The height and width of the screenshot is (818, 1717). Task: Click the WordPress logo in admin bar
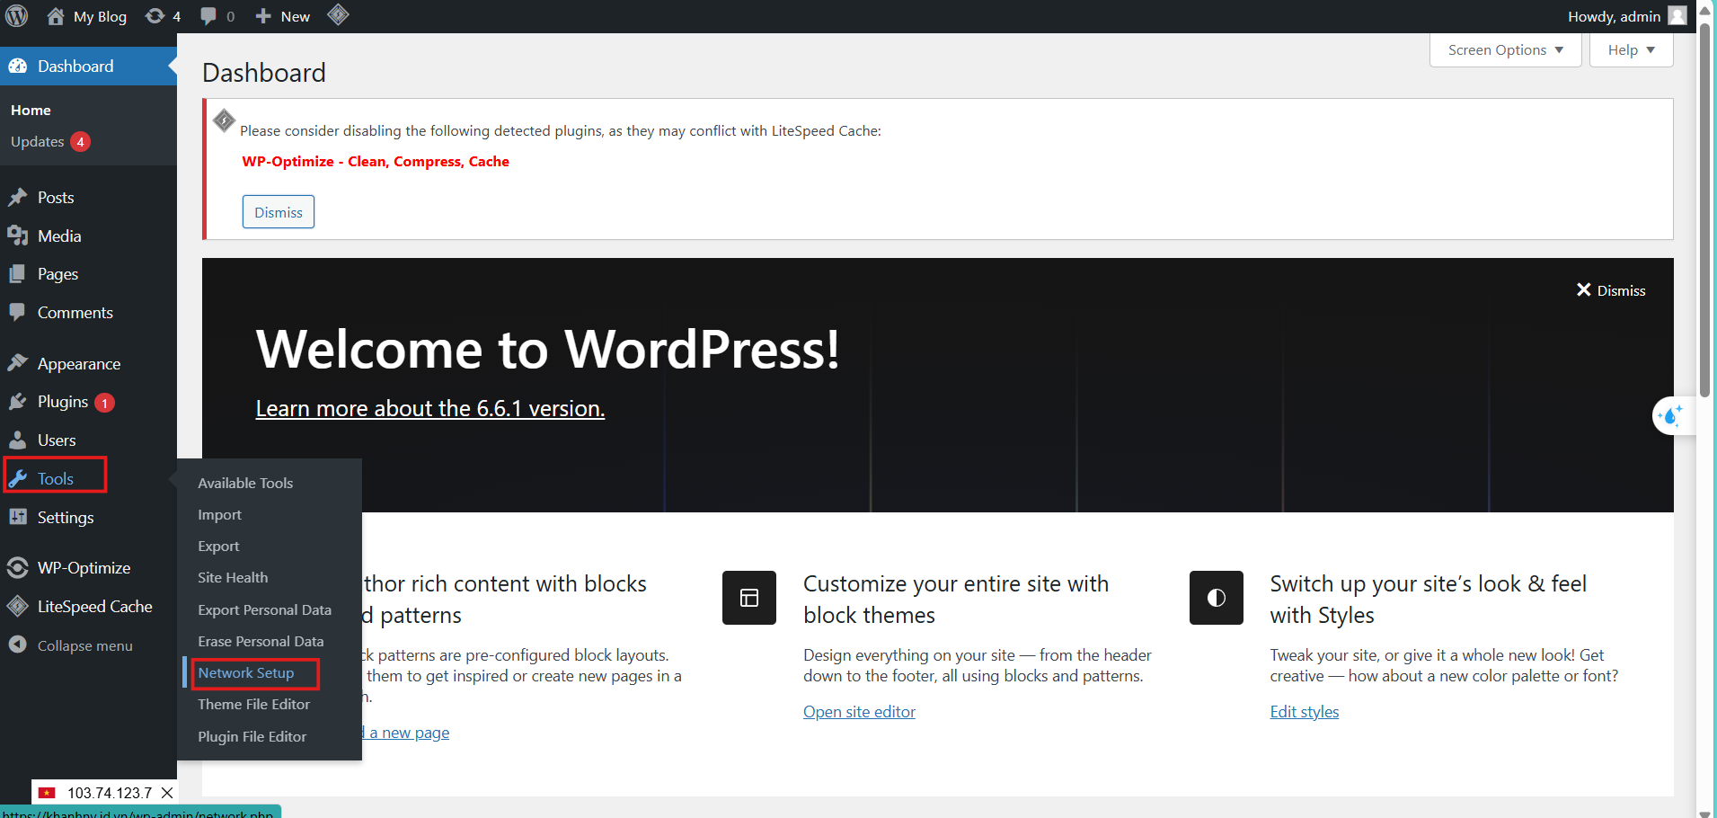(x=17, y=16)
